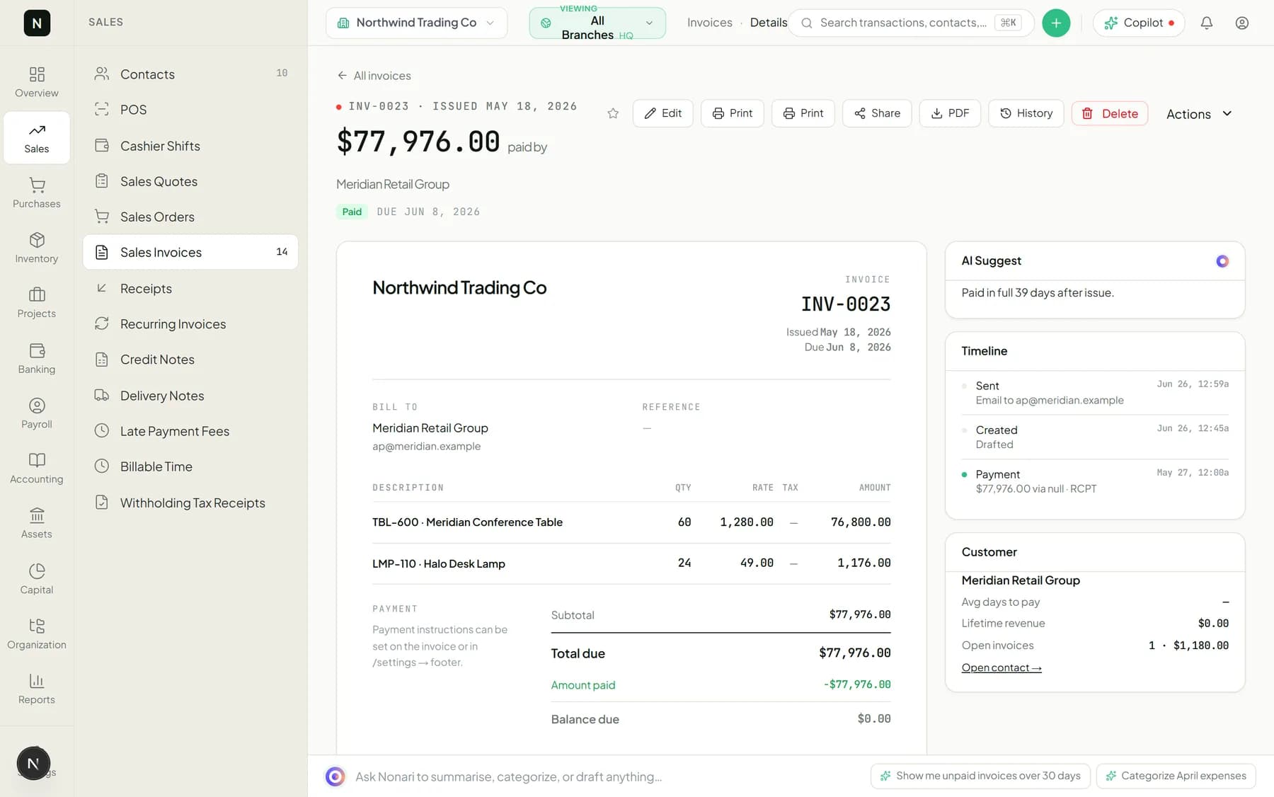Open the Overview section in left rail
Image resolution: width=1274 pixels, height=797 pixels.
click(37, 82)
